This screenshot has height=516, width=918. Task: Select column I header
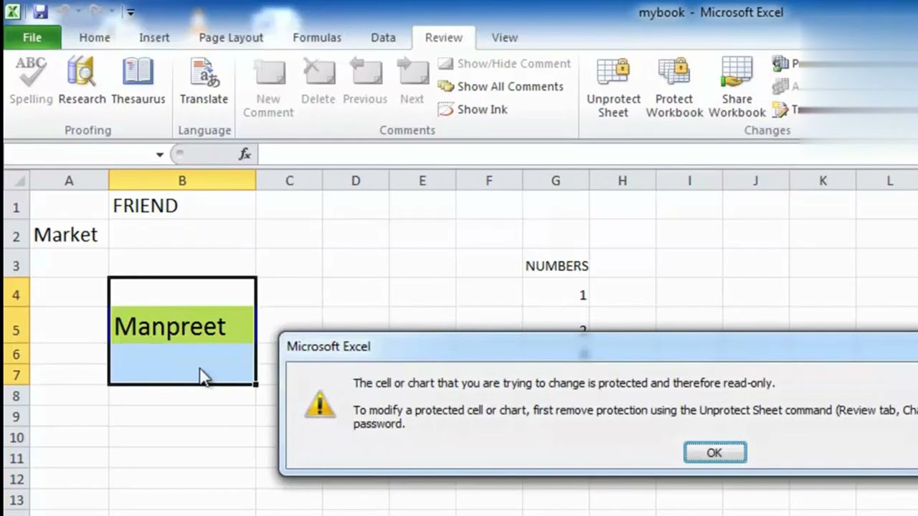click(689, 181)
